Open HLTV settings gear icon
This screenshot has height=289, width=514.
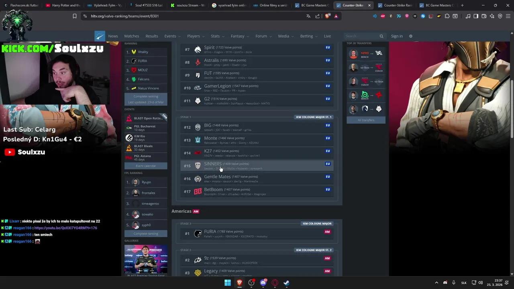pyautogui.click(x=410, y=36)
